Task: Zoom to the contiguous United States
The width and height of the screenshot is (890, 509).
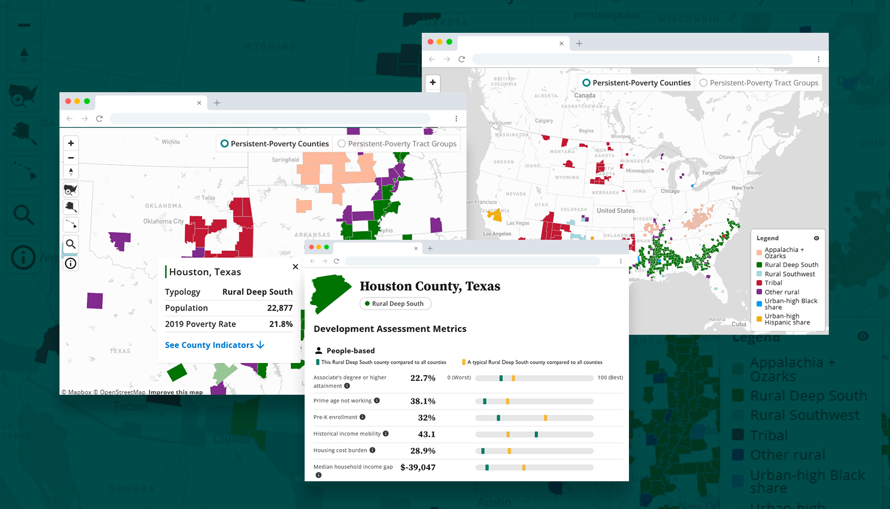Action: 71,189
